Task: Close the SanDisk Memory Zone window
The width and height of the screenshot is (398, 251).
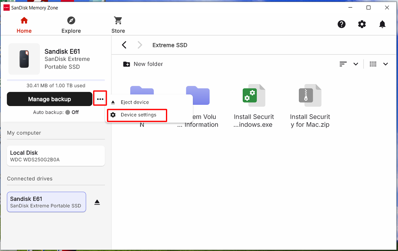Action: pyautogui.click(x=387, y=8)
